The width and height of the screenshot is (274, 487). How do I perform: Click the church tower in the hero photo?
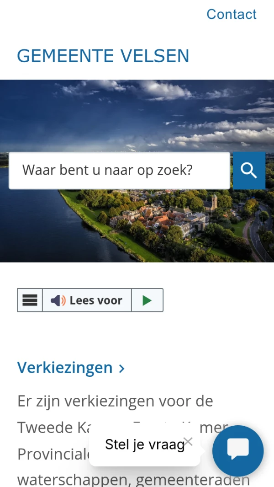[x=215, y=202]
